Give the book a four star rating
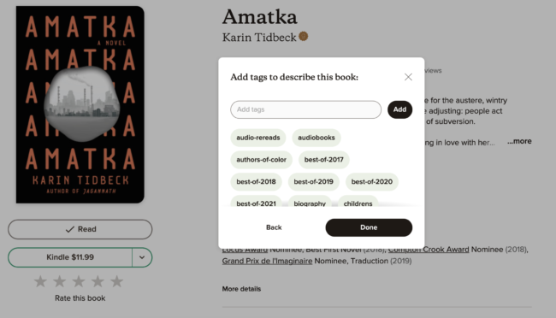 click(x=98, y=281)
